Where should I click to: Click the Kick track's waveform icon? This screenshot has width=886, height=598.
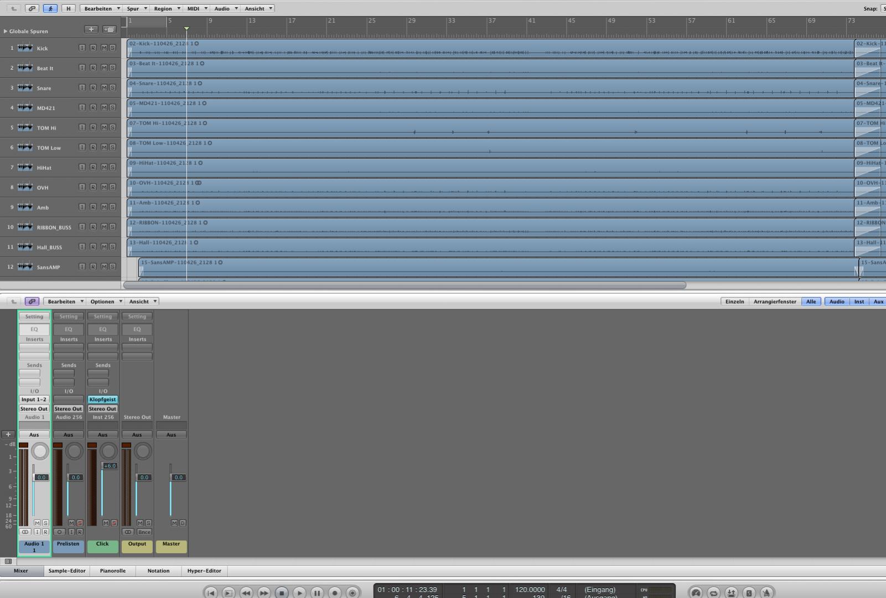pos(25,48)
